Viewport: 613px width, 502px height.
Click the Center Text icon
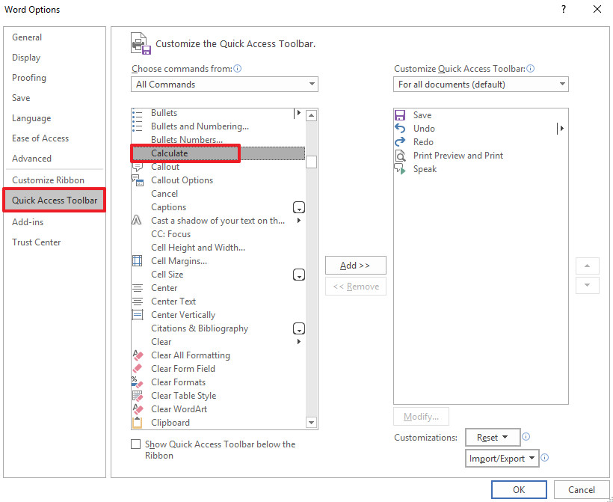[138, 301]
